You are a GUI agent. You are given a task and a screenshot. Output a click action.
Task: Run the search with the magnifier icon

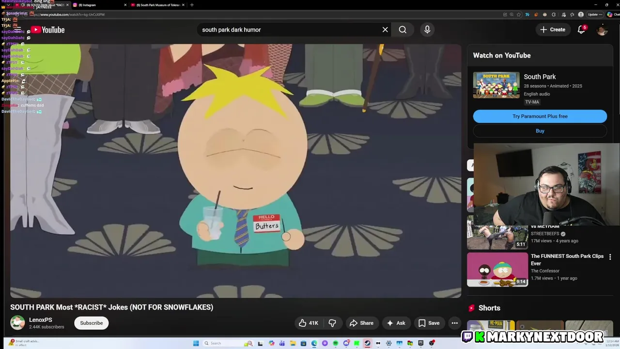[x=403, y=30]
